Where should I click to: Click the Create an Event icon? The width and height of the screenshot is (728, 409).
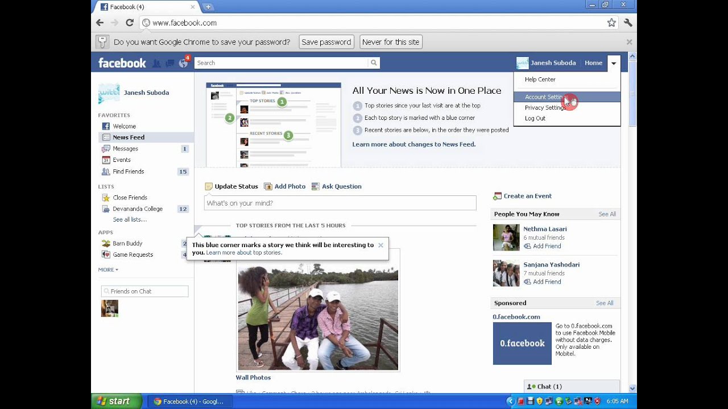[498, 196]
